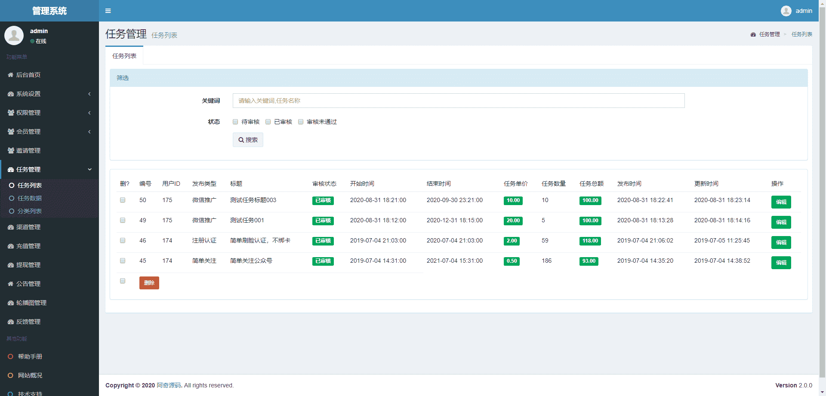Click the circle icon beside 帮助手册
This screenshot has height=396, width=826.
coord(11,356)
